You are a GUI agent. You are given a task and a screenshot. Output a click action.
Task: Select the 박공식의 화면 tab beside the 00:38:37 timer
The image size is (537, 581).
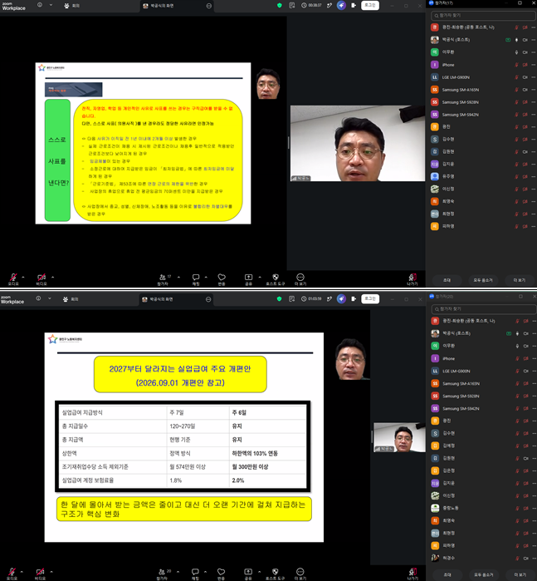(159, 6)
